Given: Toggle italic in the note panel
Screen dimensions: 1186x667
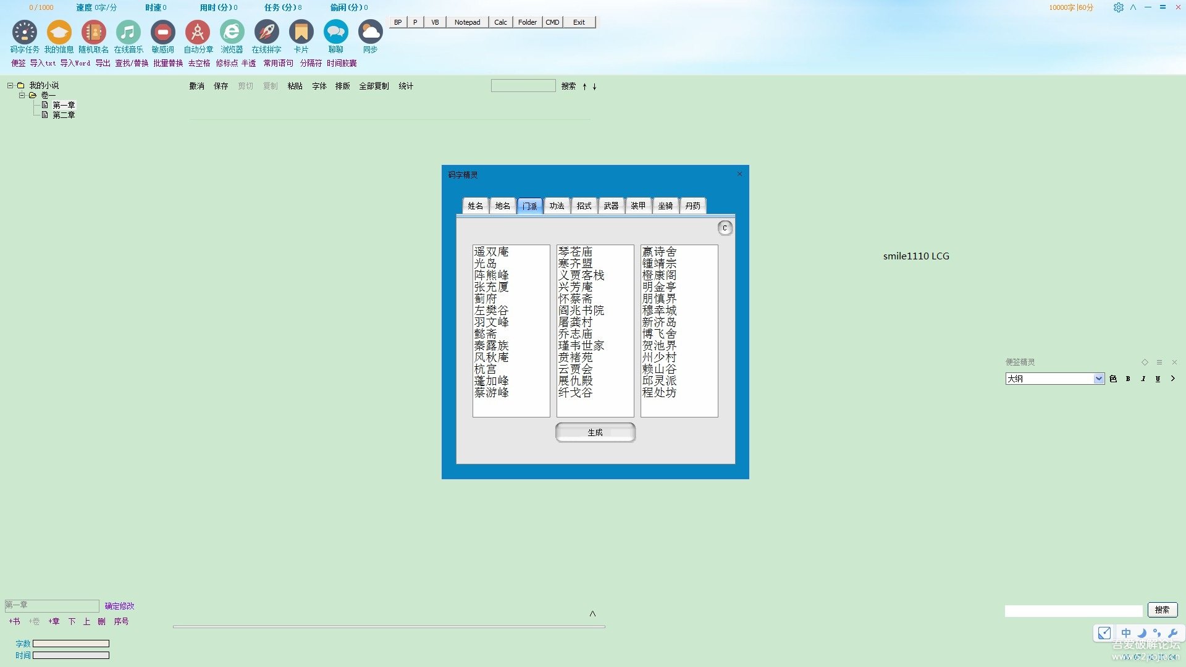Looking at the screenshot, I should [x=1143, y=379].
